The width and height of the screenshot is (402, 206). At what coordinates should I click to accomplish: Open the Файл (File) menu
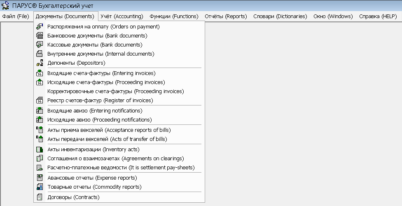pos(16,16)
